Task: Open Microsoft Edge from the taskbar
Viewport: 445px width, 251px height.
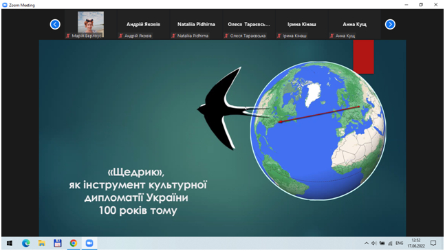Action: click(x=26, y=243)
